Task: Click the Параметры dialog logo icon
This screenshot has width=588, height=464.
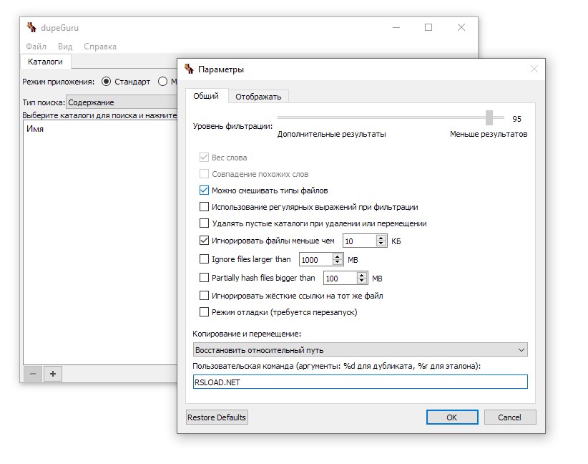Action: [189, 69]
